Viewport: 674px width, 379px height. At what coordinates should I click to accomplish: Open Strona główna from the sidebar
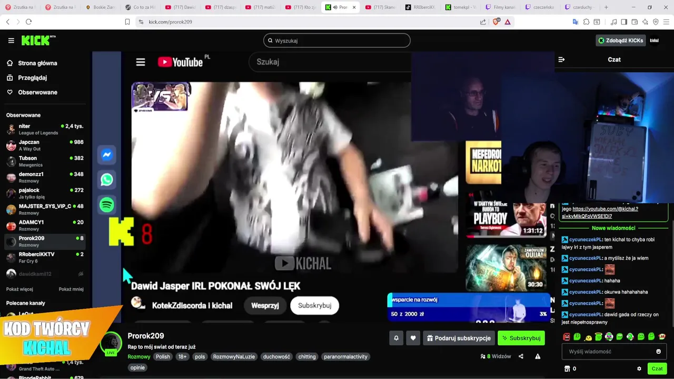(x=37, y=63)
